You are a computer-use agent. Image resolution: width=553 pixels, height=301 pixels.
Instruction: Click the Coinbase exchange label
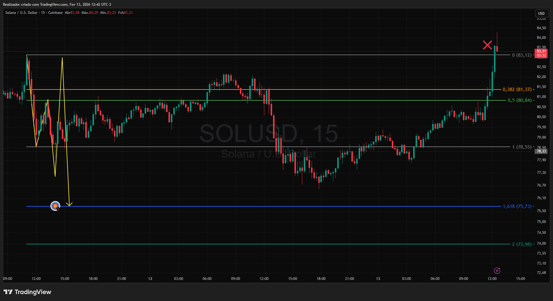[x=55, y=13]
